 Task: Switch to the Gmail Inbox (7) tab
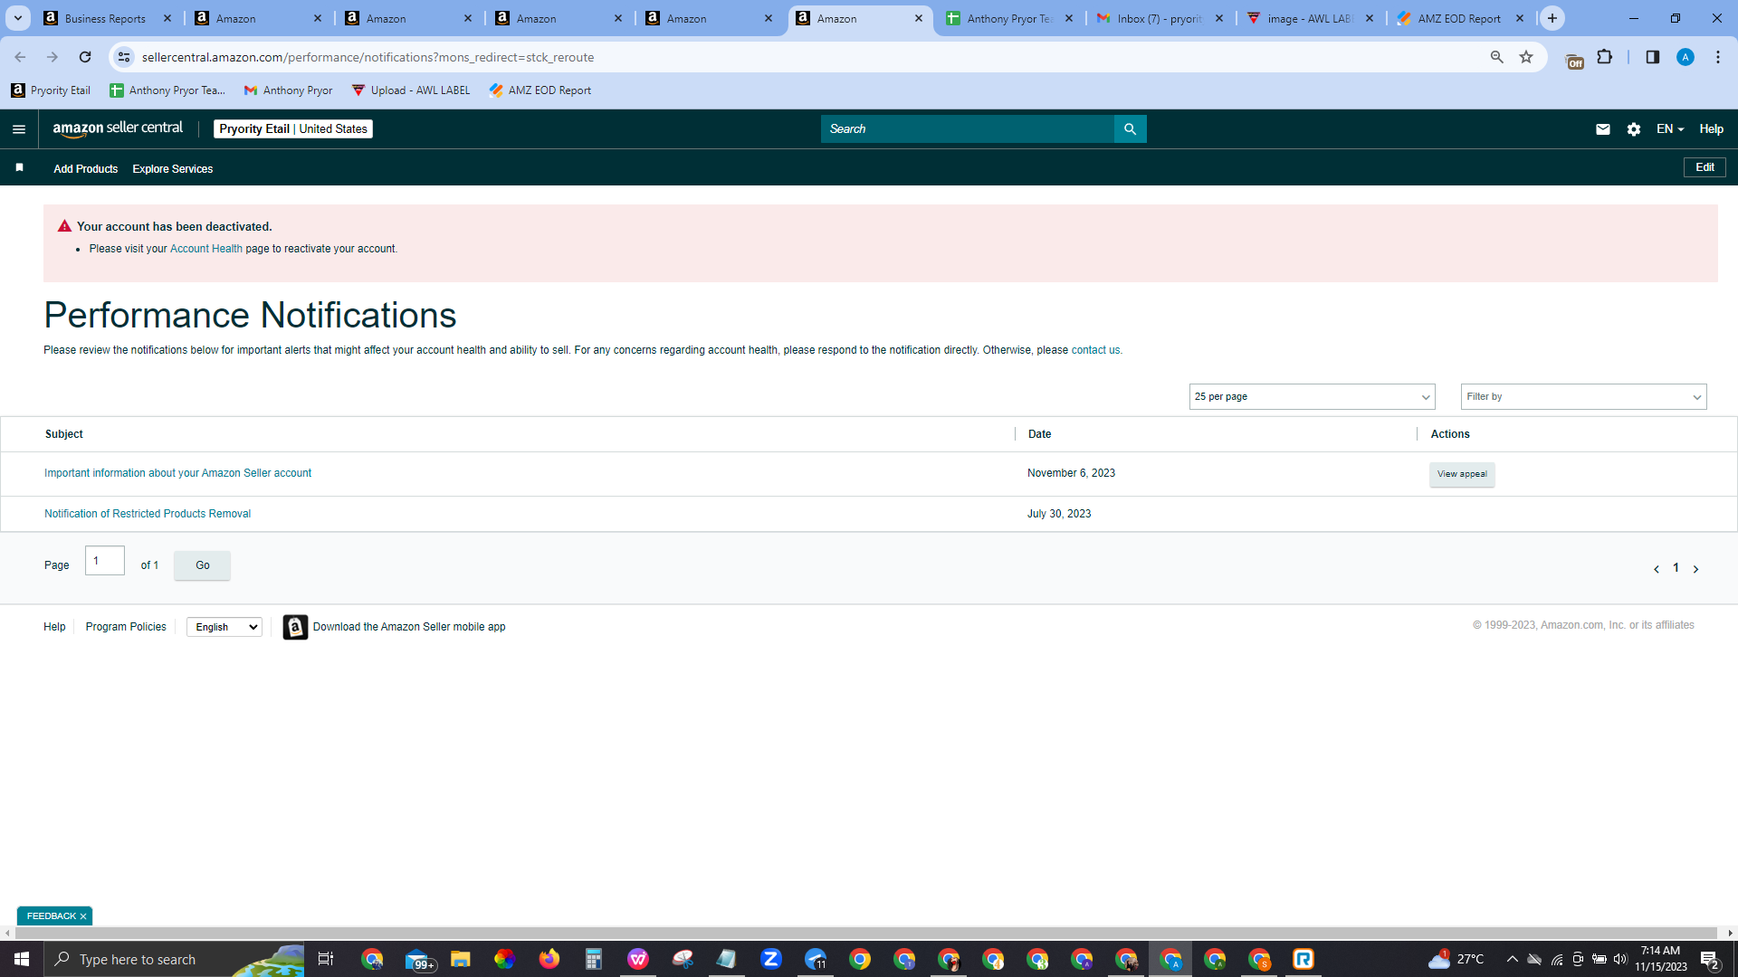tap(1160, 18)
